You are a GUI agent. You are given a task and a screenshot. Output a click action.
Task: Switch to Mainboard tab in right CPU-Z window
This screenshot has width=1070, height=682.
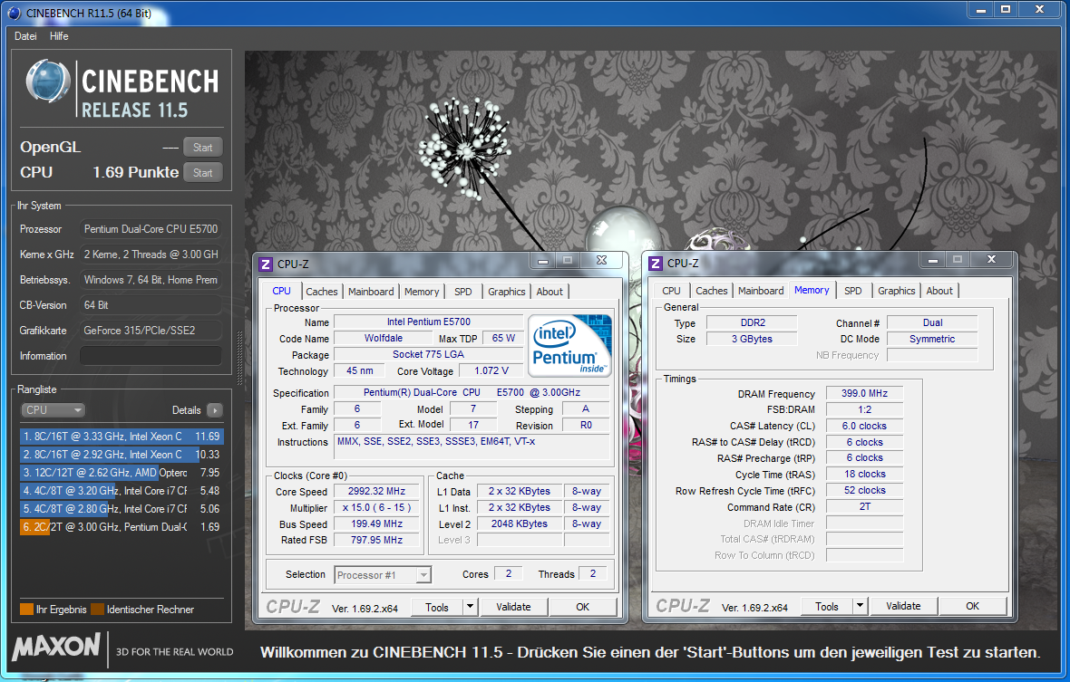point(761,291)
